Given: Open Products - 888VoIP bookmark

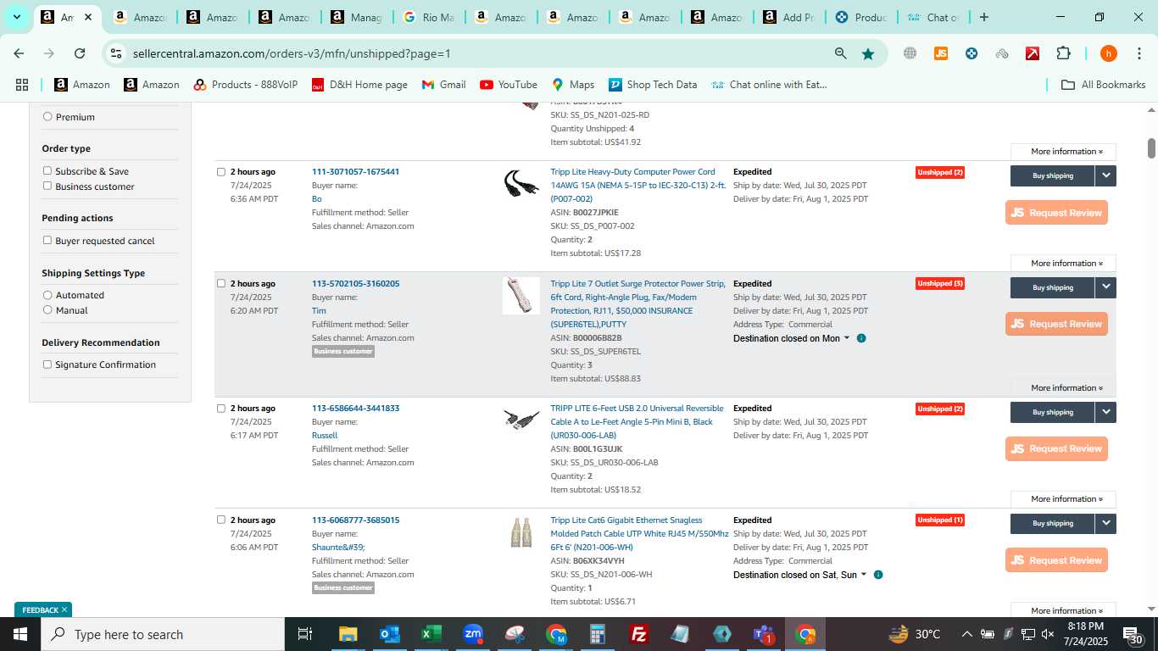Looking at the screenshot, I should tap(246, 85).
